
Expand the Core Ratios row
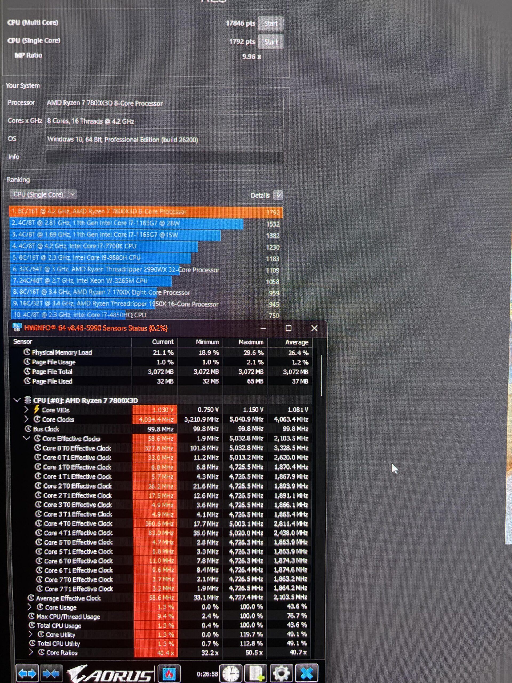[x=31, y=652]
